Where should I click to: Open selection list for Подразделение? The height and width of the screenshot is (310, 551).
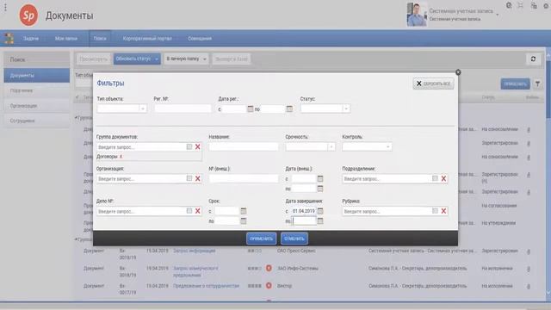pos(435,178)
